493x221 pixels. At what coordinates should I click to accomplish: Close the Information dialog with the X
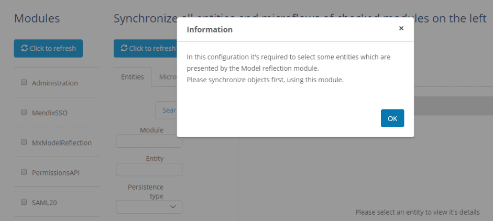coord(401,28)
